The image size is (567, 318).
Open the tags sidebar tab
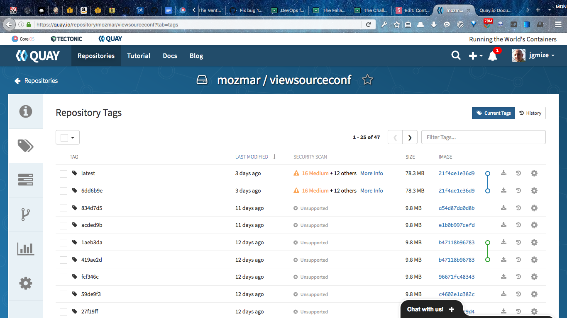[x=26, y=146]
